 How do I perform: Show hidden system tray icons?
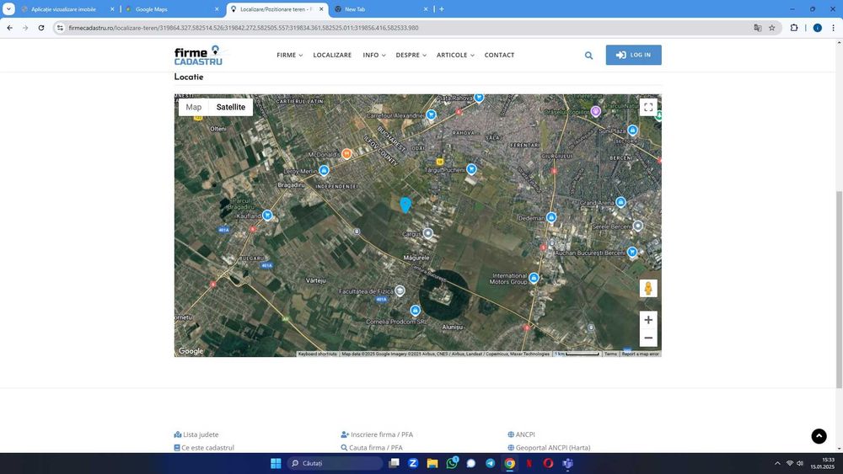[777, 463]
